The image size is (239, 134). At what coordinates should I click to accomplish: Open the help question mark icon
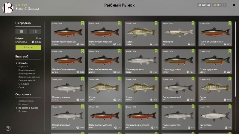[8, 129]
